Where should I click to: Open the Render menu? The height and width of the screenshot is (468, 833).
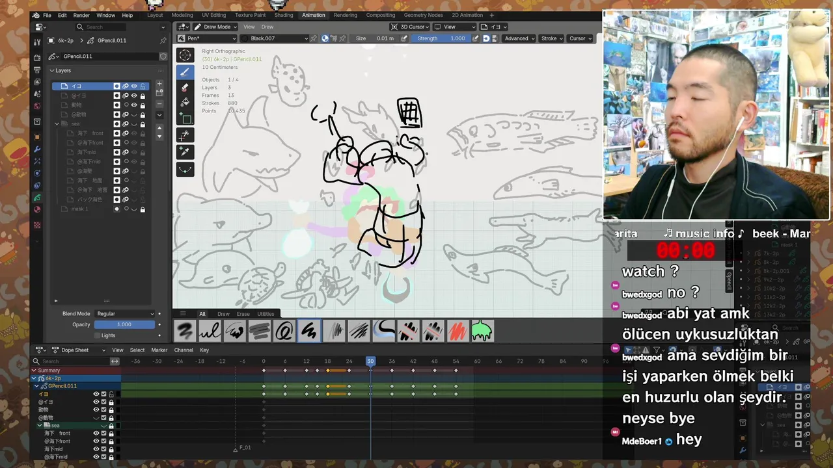click(81, 15)
